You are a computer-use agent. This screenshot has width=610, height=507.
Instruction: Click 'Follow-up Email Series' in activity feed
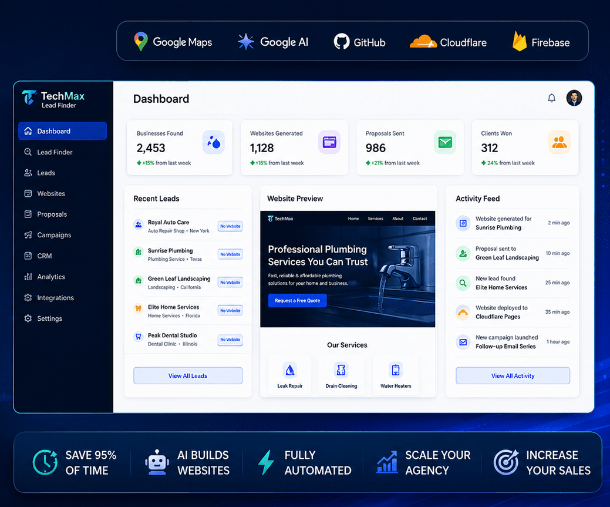point(505,346)
